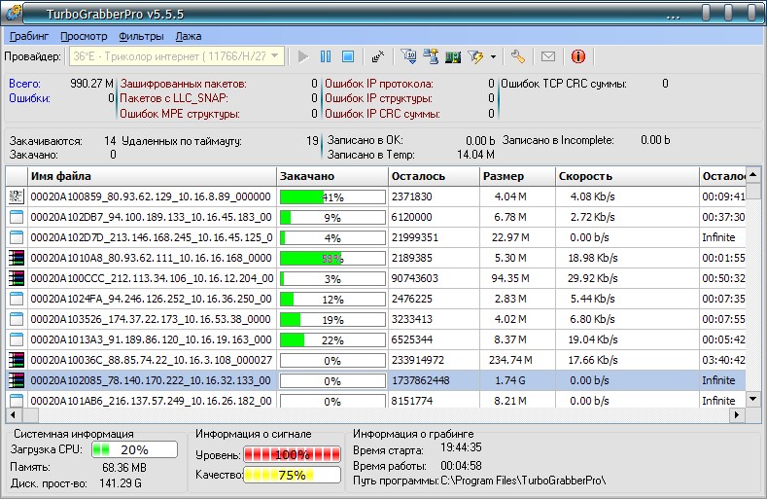Select file 00020A103526_174.37.22.173
Viewport: 767px width, 499px height.
click(151, 319)
